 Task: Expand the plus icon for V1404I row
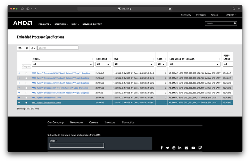coord(19,88)
